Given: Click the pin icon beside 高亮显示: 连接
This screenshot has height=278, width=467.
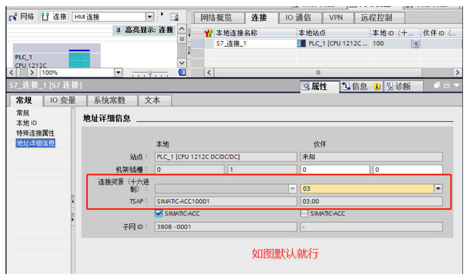Looking at the screenshot, I should pyautogui.click(x=118, y=30).
